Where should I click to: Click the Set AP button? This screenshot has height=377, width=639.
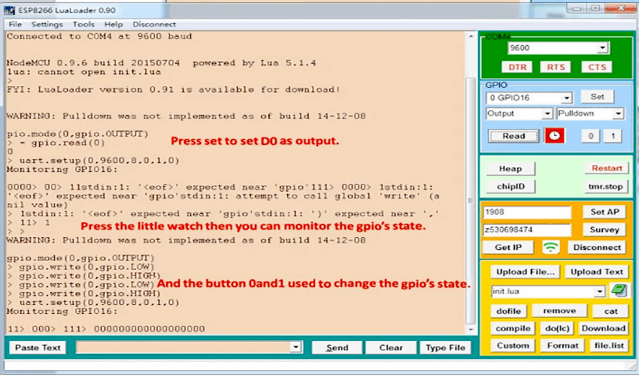[604, 212]
